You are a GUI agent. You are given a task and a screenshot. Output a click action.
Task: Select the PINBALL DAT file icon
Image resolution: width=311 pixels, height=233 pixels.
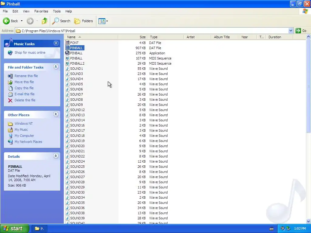click(x=67, y=48)
